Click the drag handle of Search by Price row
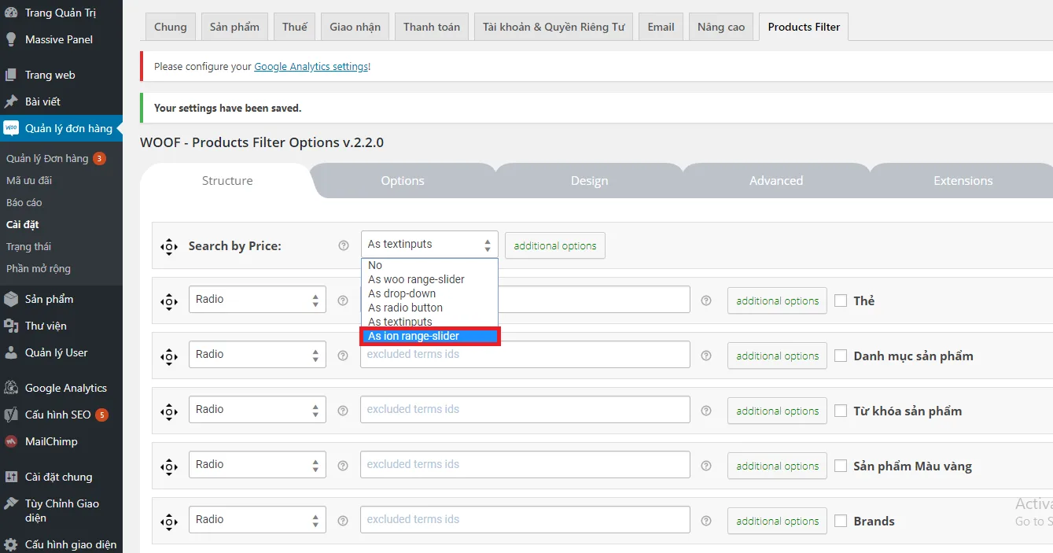The width and height of the screenshot is (1053, 553). tap(169, 246)
